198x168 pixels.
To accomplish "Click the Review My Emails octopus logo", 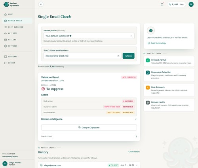I will tap(6, 4).
